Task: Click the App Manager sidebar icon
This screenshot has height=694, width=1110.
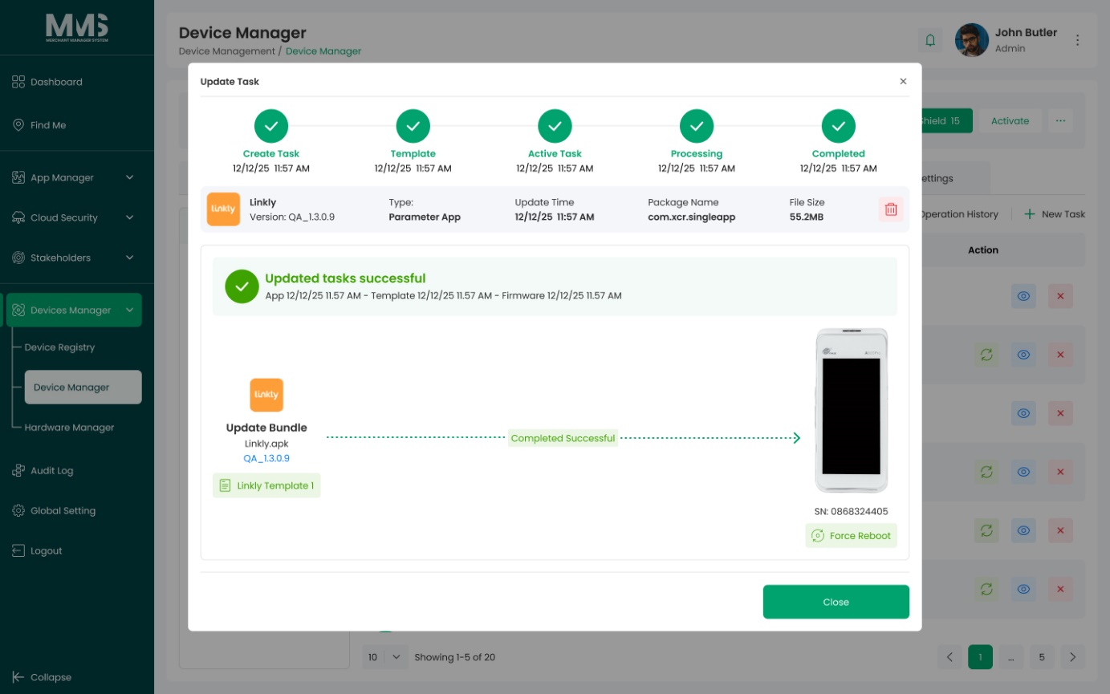Action: tap(18, 177)
